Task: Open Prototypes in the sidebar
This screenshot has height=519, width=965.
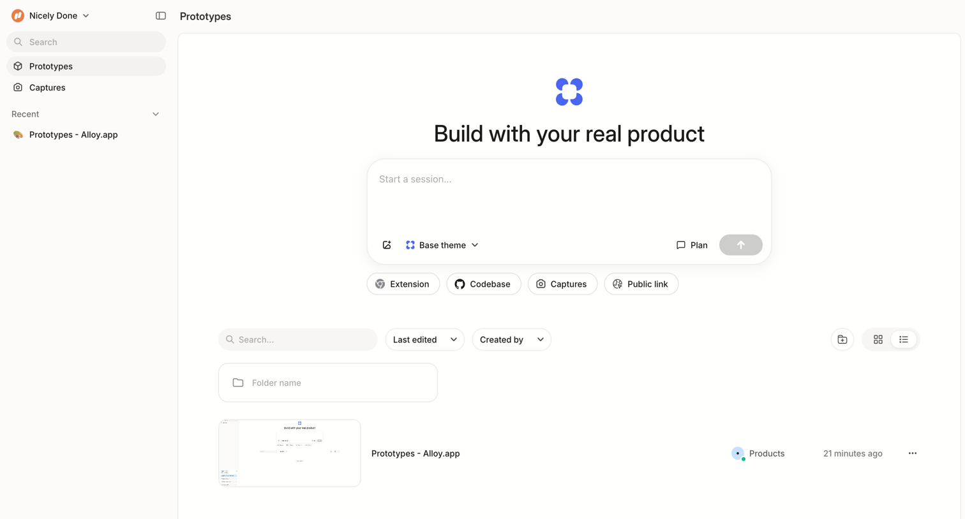Action: 86,66
